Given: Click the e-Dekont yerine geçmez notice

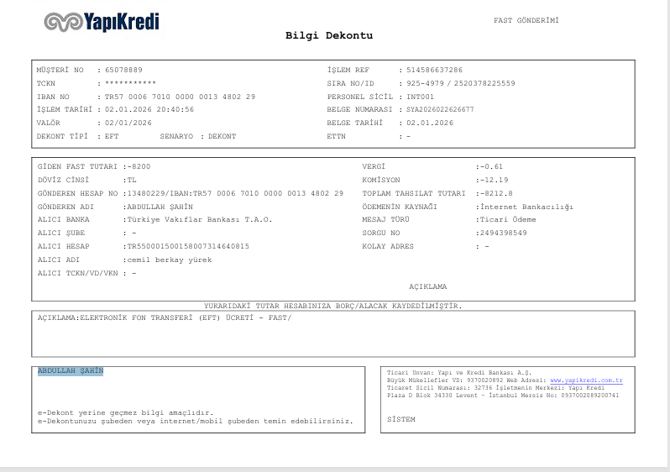Looking at the screenshot, I should [125, 413].
